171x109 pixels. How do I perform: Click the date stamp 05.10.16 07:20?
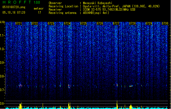pos(14,13)
